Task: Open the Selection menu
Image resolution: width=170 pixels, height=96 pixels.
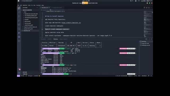Action: click(x=25, y=5)
